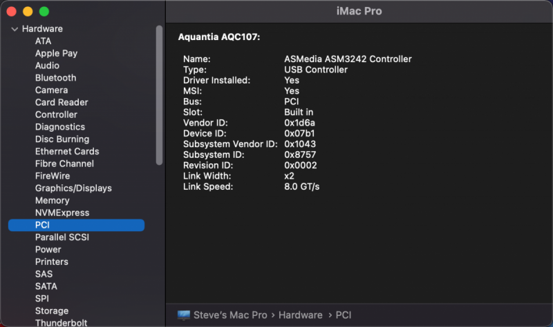
Task: Click Subsystem Vendor ID value 0x1043
Action: pyautogui.click(x=300, y=144)
